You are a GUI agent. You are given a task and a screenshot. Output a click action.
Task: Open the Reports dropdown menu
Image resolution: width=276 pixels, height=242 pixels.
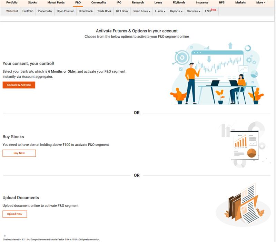pos(176,11)
